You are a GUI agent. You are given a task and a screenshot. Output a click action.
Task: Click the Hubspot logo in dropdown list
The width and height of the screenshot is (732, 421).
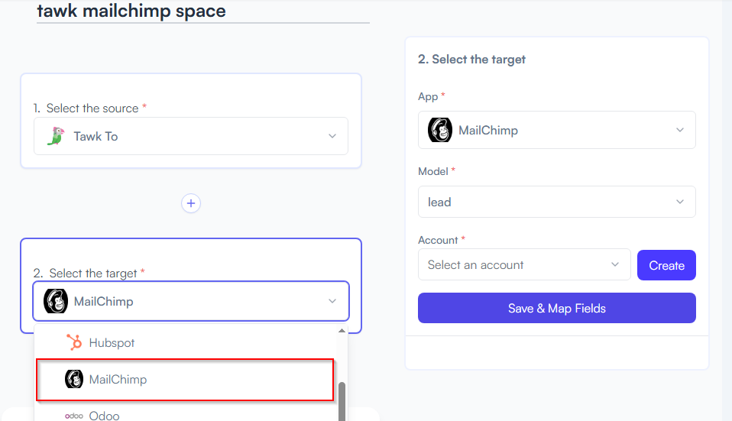click(74, 342)
